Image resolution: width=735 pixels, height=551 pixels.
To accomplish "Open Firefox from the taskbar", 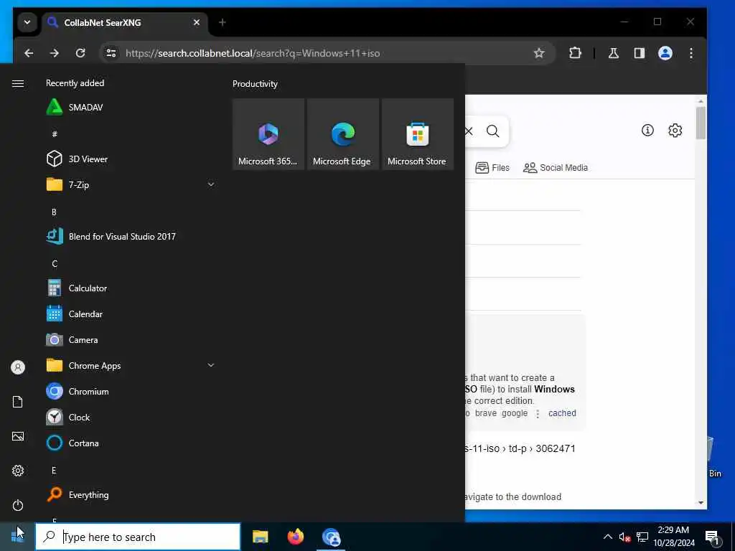I will coord(295,537).
